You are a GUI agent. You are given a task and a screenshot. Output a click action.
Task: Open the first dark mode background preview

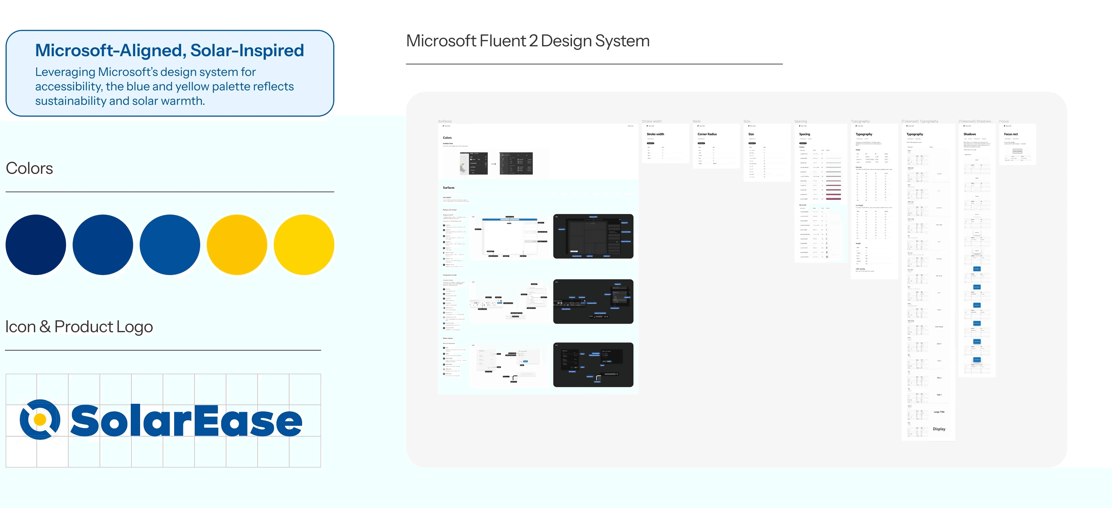click(x=593, y=237)
